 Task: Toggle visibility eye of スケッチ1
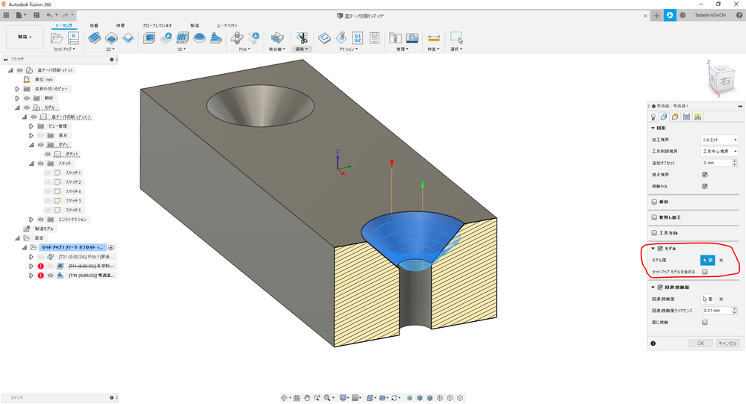(x=48, y=173)
